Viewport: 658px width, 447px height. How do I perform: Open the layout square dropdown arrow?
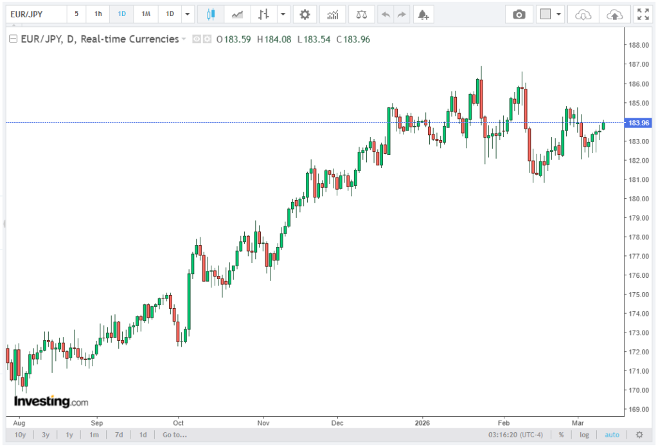558,14
